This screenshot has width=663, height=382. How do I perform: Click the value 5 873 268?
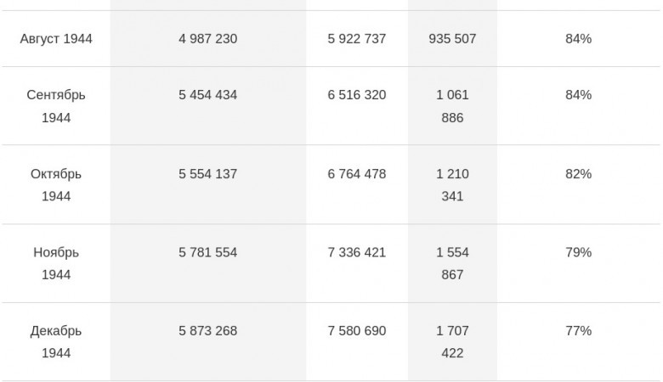[207, 331]
